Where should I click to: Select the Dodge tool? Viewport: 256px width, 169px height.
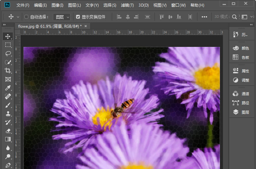pyautogui.click(x=8, y=156)
